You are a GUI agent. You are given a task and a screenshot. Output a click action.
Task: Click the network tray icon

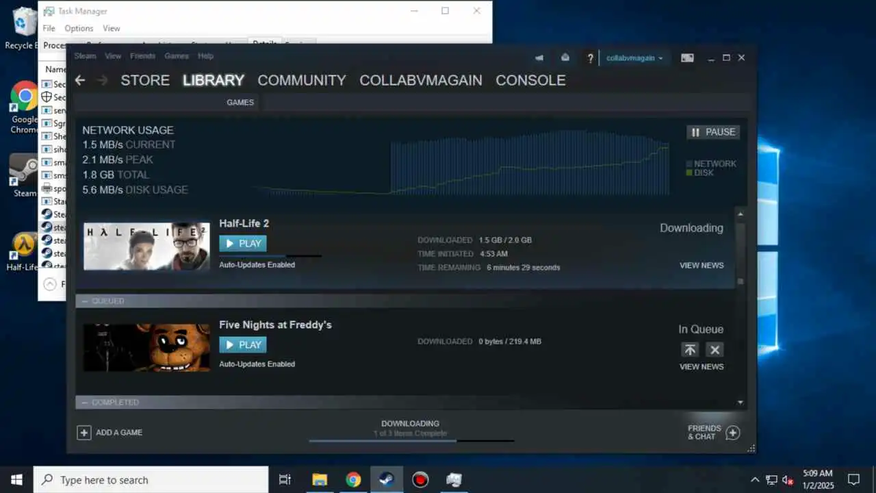(771, 480)
